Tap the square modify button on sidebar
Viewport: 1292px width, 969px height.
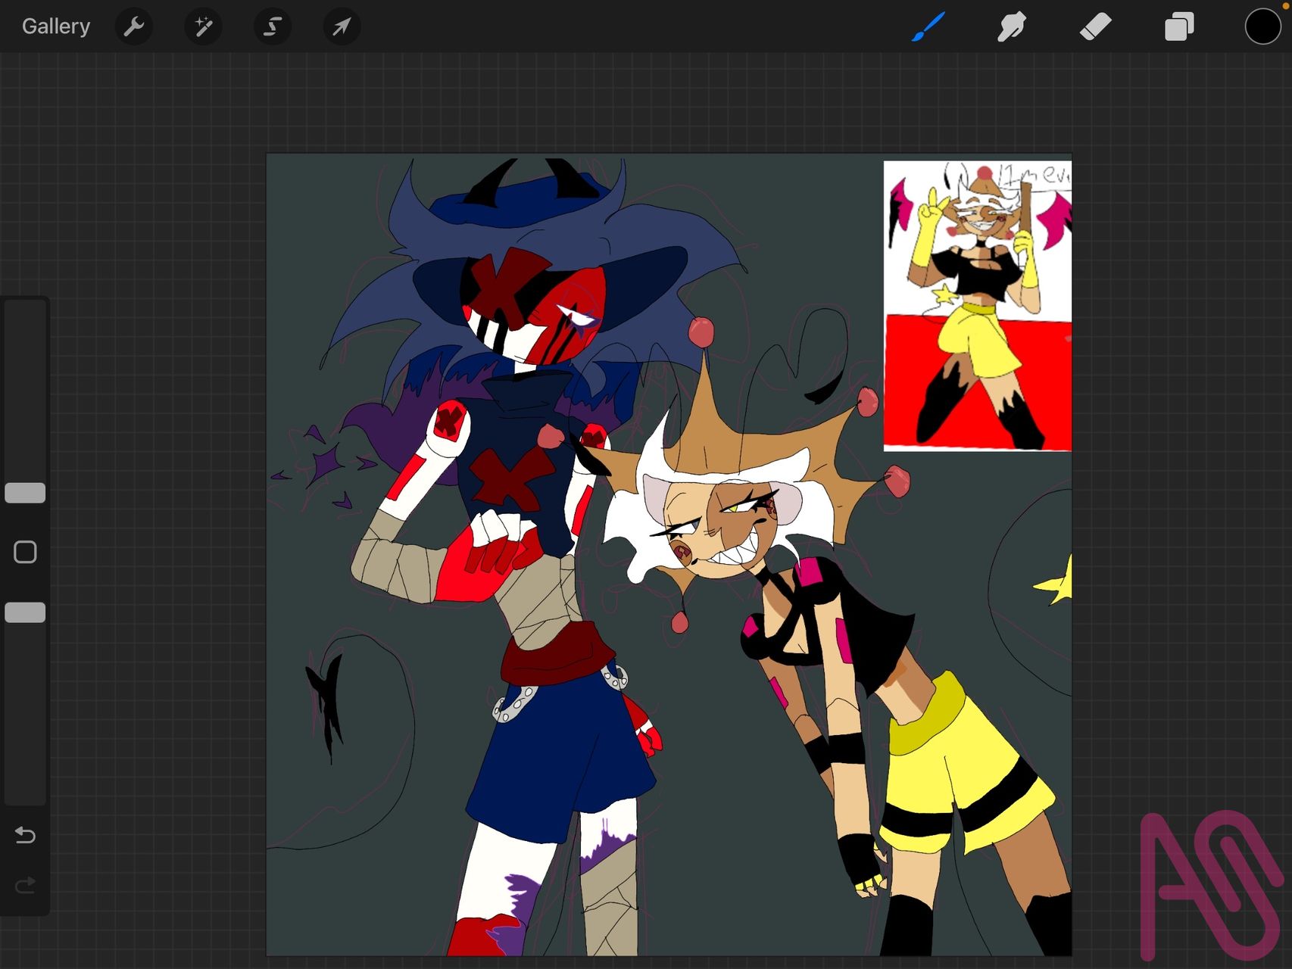(x=25, y=552)
